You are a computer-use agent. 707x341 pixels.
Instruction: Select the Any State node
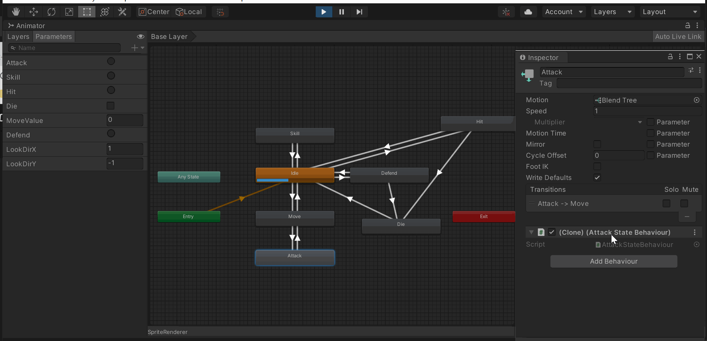click(189, 177)
